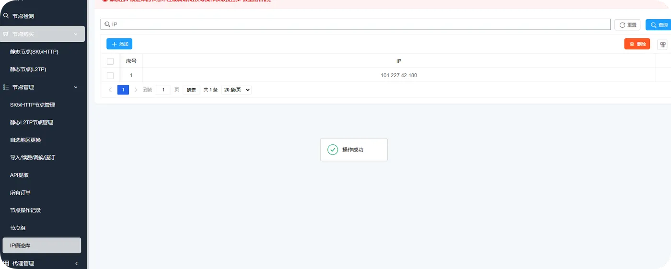Click the list icon beside 节点管理
This screenshot has width=671, height=269.
(x=6, y=87)
